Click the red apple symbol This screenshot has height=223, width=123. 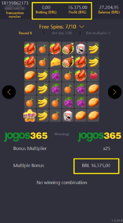(x=93, y=75)
